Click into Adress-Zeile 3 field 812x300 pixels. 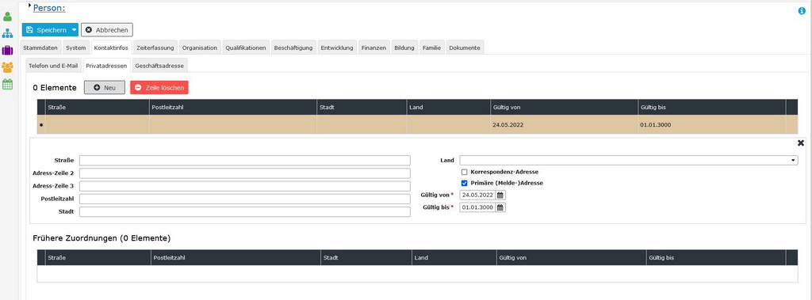(244, 186)
